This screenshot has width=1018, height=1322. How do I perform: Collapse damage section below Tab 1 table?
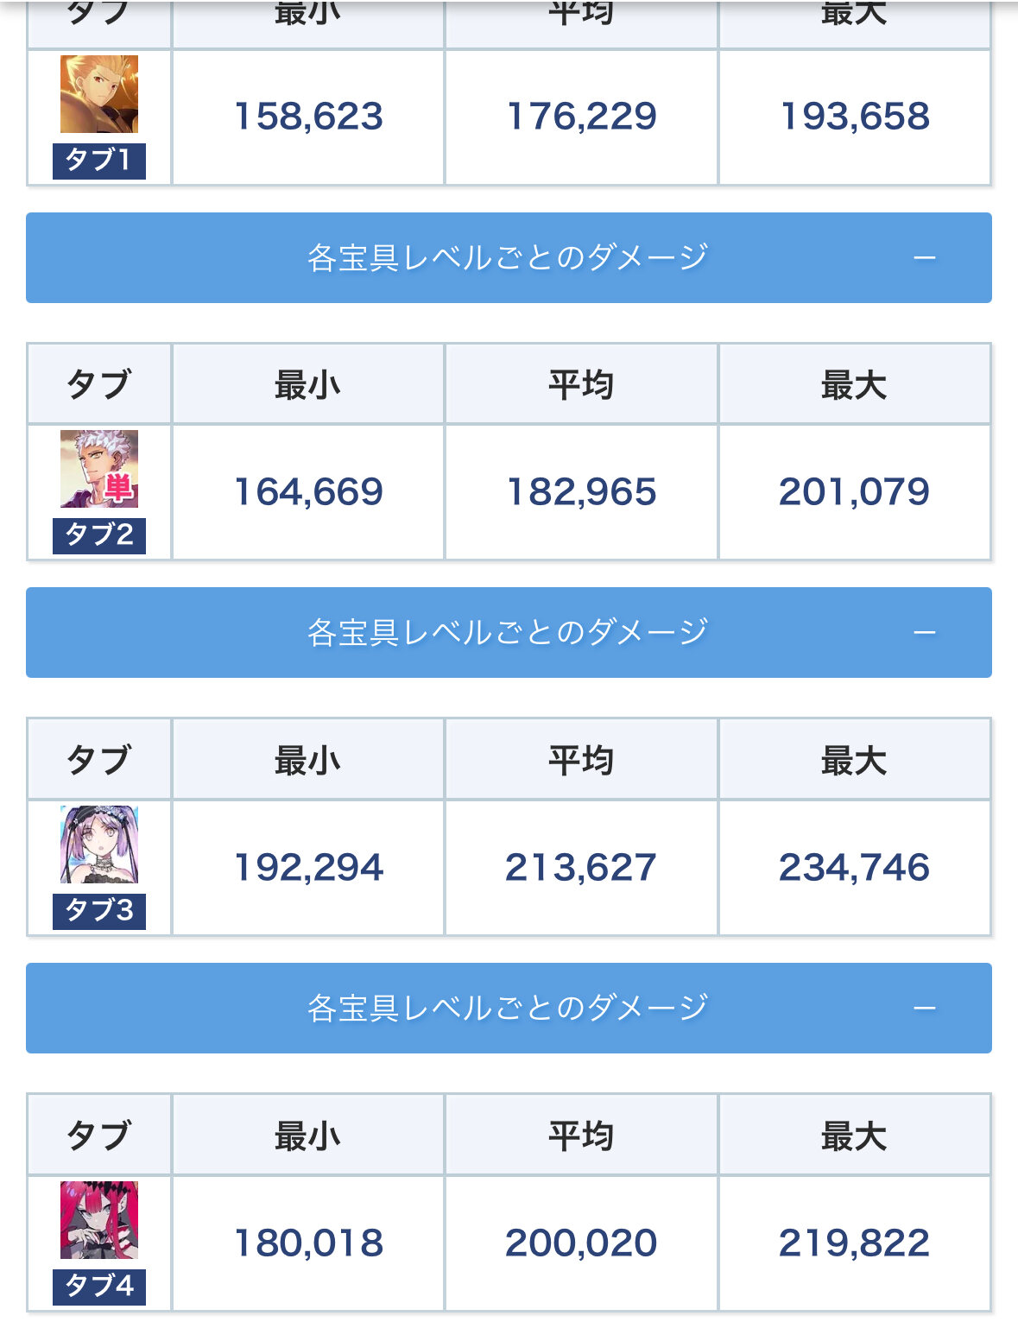point(508,257)
